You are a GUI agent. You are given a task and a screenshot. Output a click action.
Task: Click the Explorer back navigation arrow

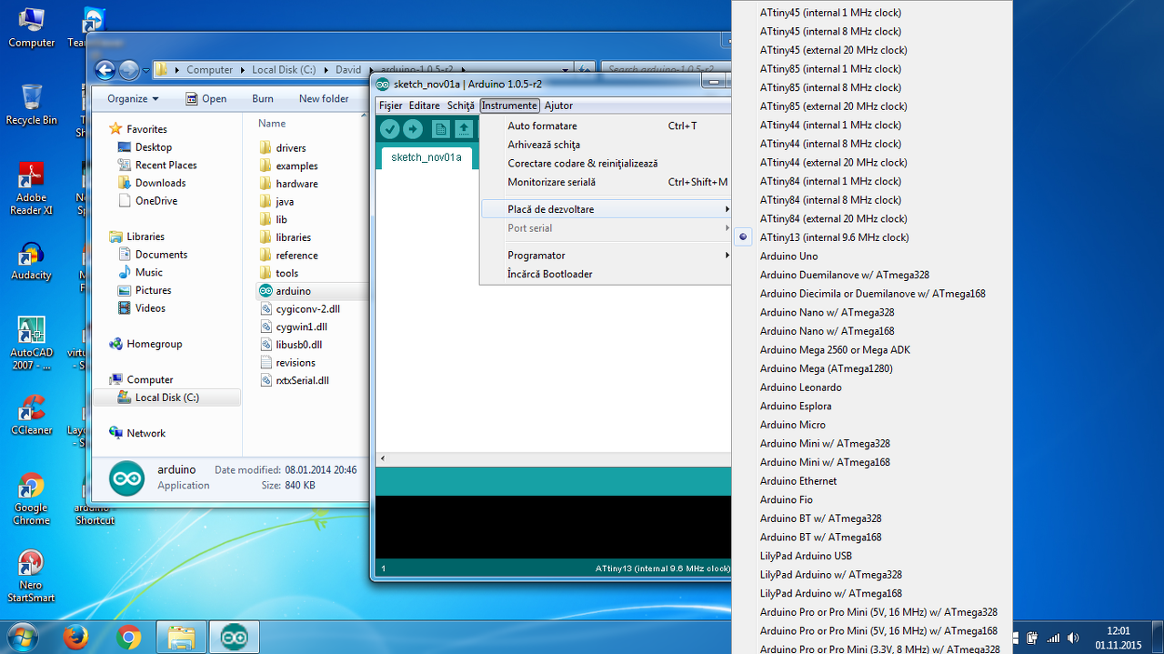(x=105, y=69)
